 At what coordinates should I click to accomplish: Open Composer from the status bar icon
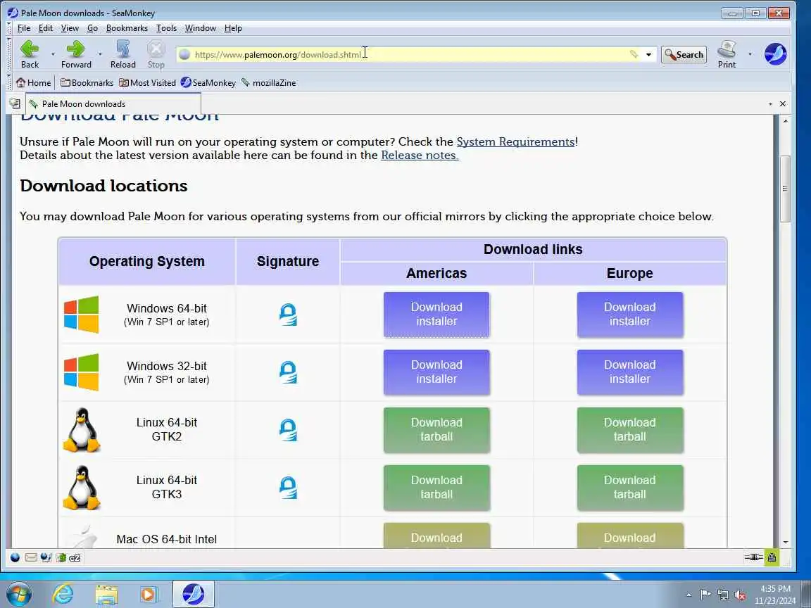click(x=46, y=557)
